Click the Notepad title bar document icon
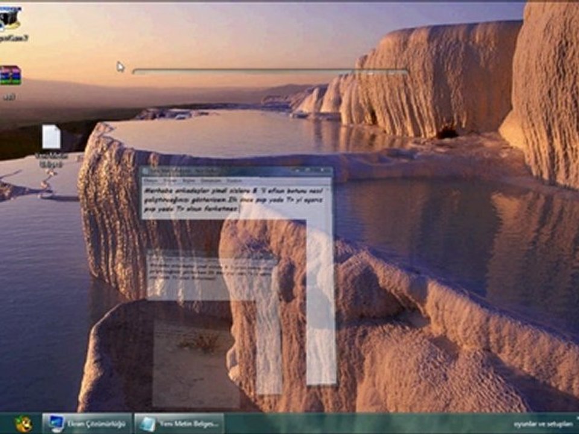The height and width of the screenshot is (434, 579). pyautogui.click(x=145, y=171)
